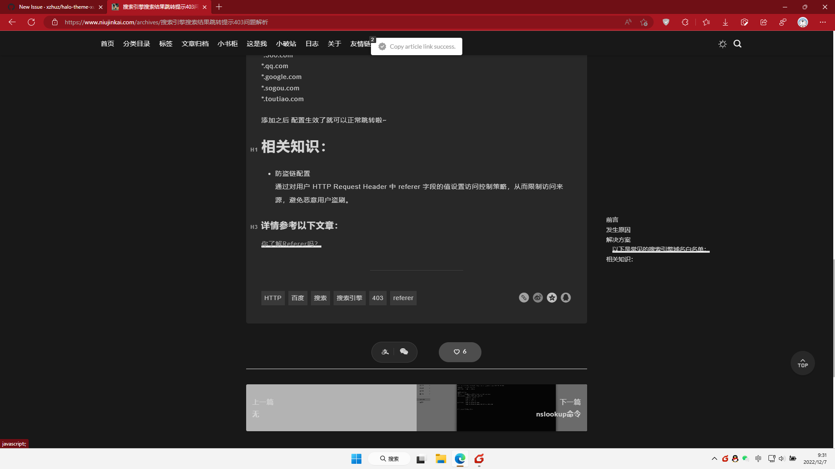Open Alipay donation option
This screenshot has height=469, width=835.
[x=384, y=352]
